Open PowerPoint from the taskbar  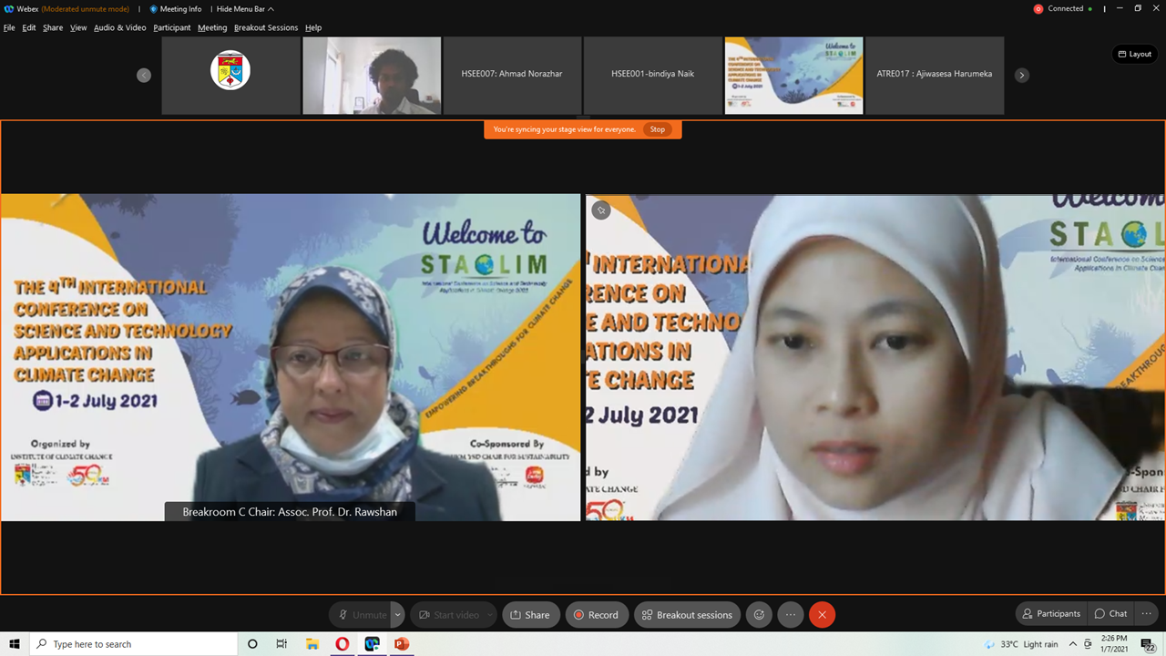(402, 644)
